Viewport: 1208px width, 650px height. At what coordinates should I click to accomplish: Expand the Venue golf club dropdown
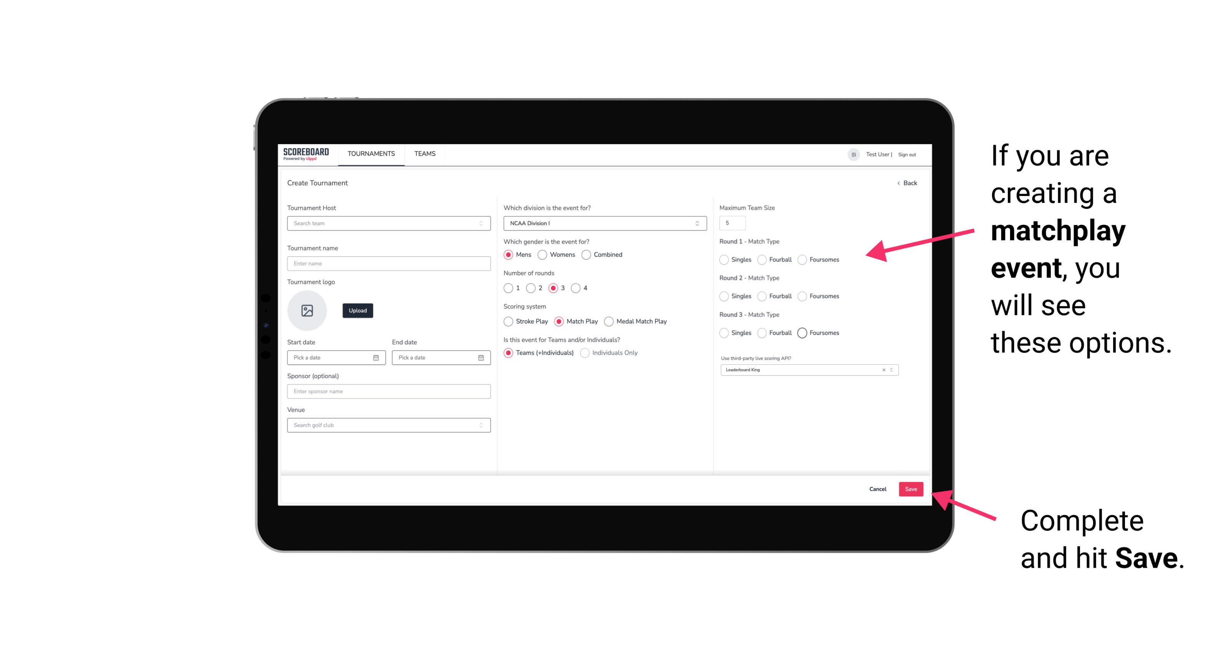click(x=481, y=425)
